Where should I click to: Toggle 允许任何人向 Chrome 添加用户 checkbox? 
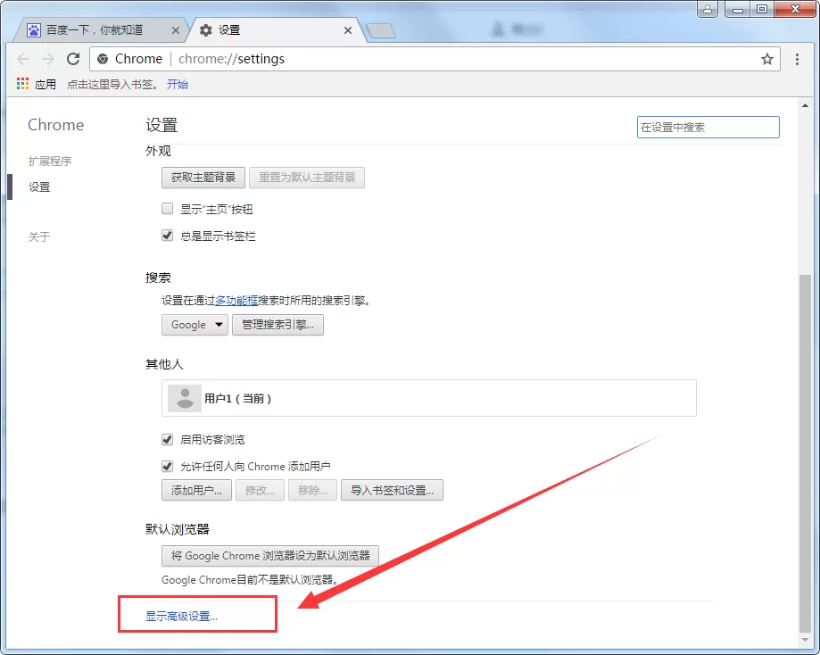tap(168, 466)
